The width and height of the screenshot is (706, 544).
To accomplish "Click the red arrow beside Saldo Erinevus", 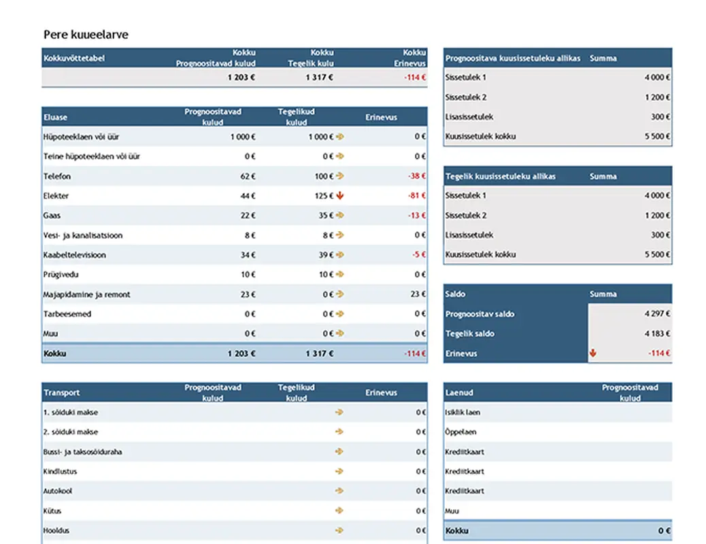I will [x=593, y=353].
